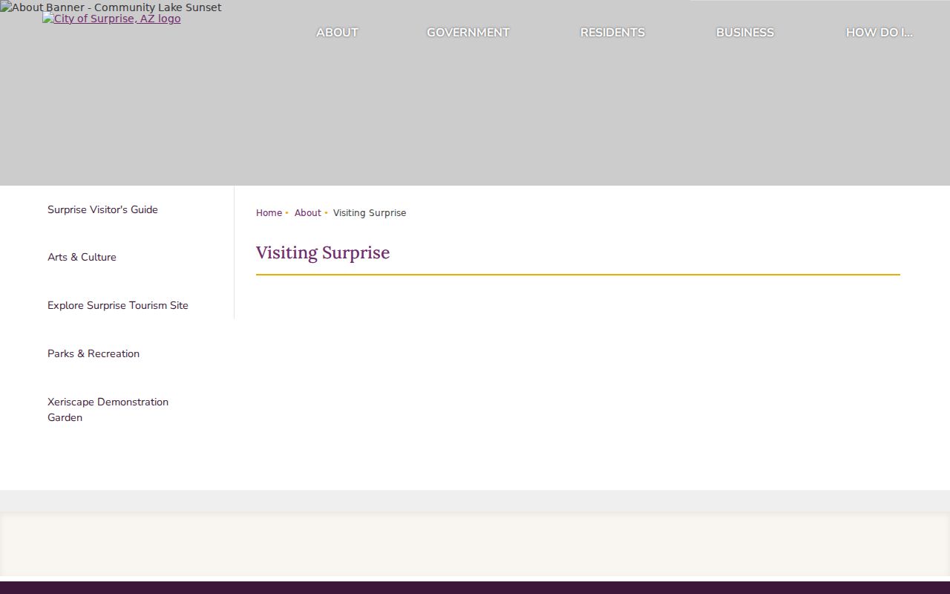The width and height of the screenshot is (950, 594).
Task: Visit Explore Surprise Tourism Site link
Action: [x=118, y=305]
